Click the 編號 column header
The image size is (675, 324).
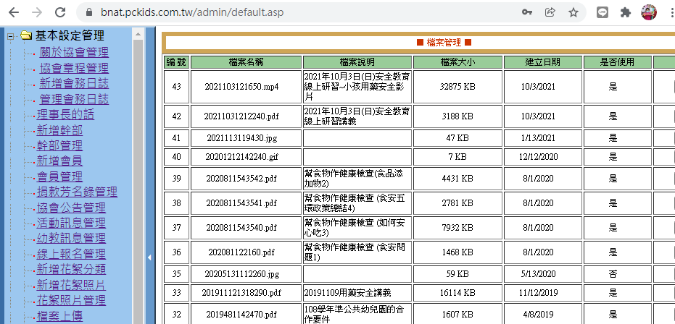(176, 61)
